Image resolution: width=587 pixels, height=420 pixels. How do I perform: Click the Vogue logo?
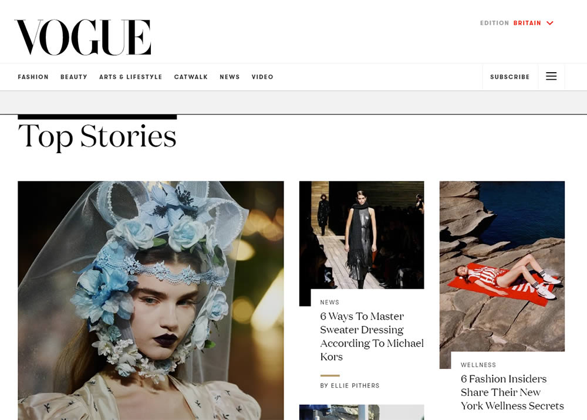[83, 38]
